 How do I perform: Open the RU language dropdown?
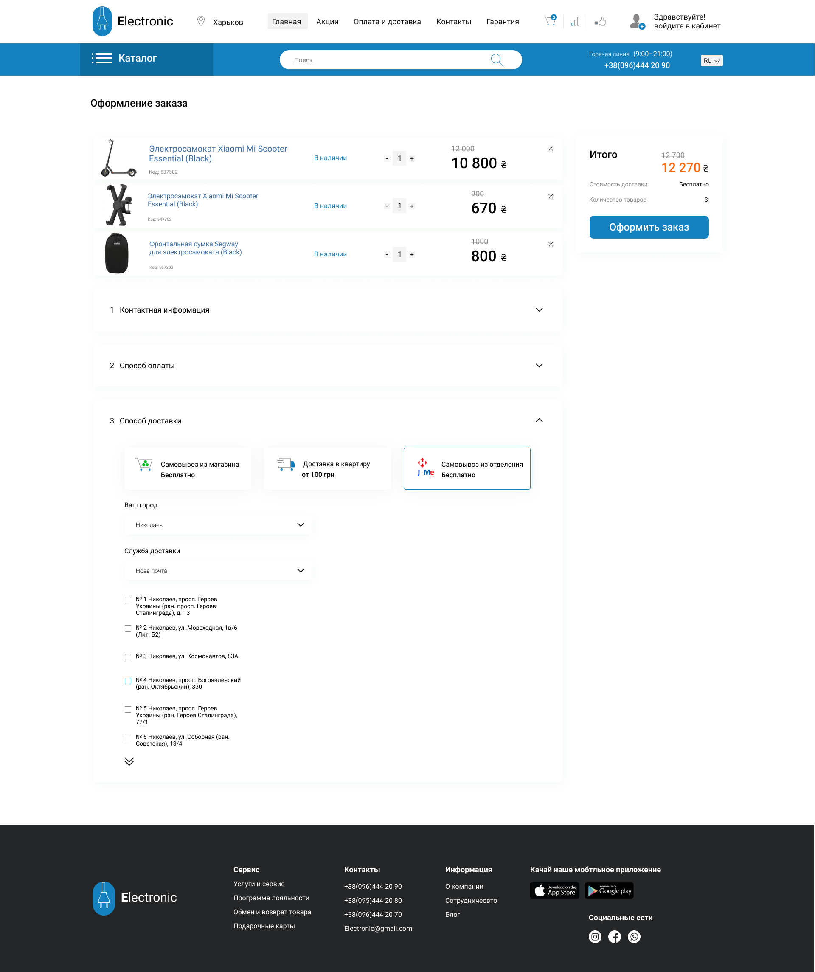pos(712,61)
